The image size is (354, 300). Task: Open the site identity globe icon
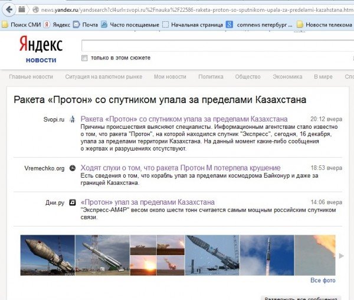pyautogui.click(x=35, y=9)
